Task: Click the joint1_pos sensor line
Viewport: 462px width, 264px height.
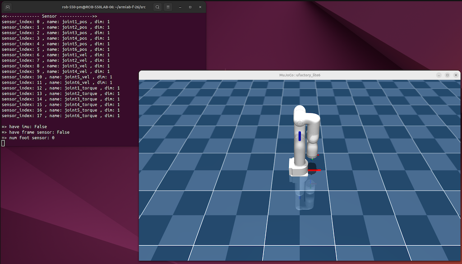Action: tap(55, 22)
